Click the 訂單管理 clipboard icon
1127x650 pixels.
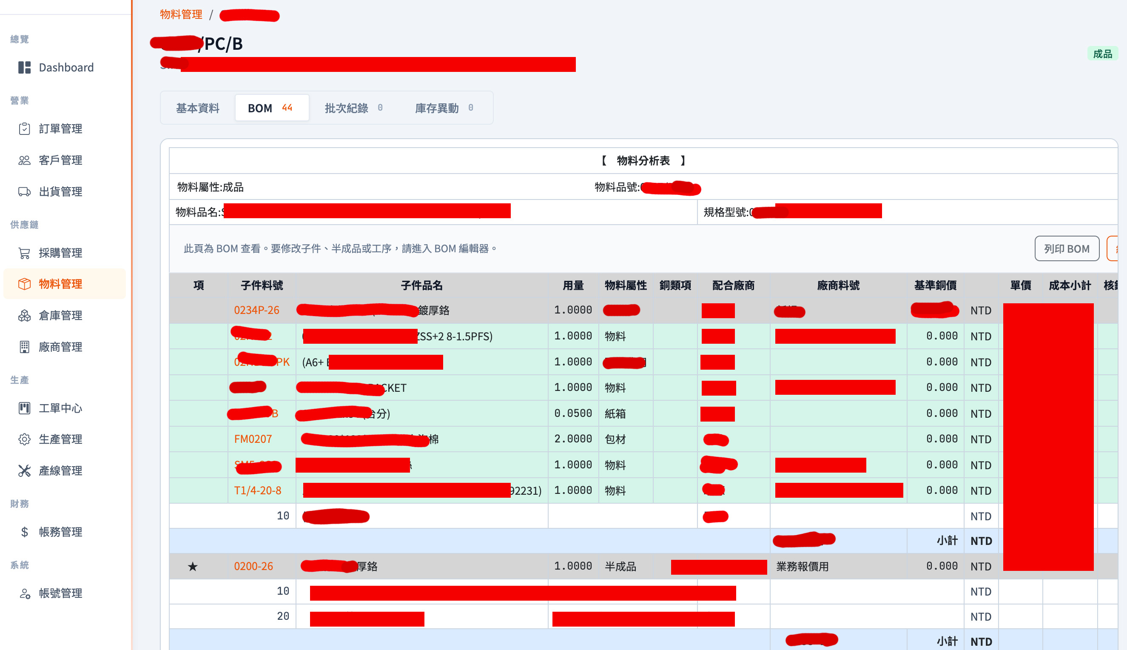click(24, 128)
